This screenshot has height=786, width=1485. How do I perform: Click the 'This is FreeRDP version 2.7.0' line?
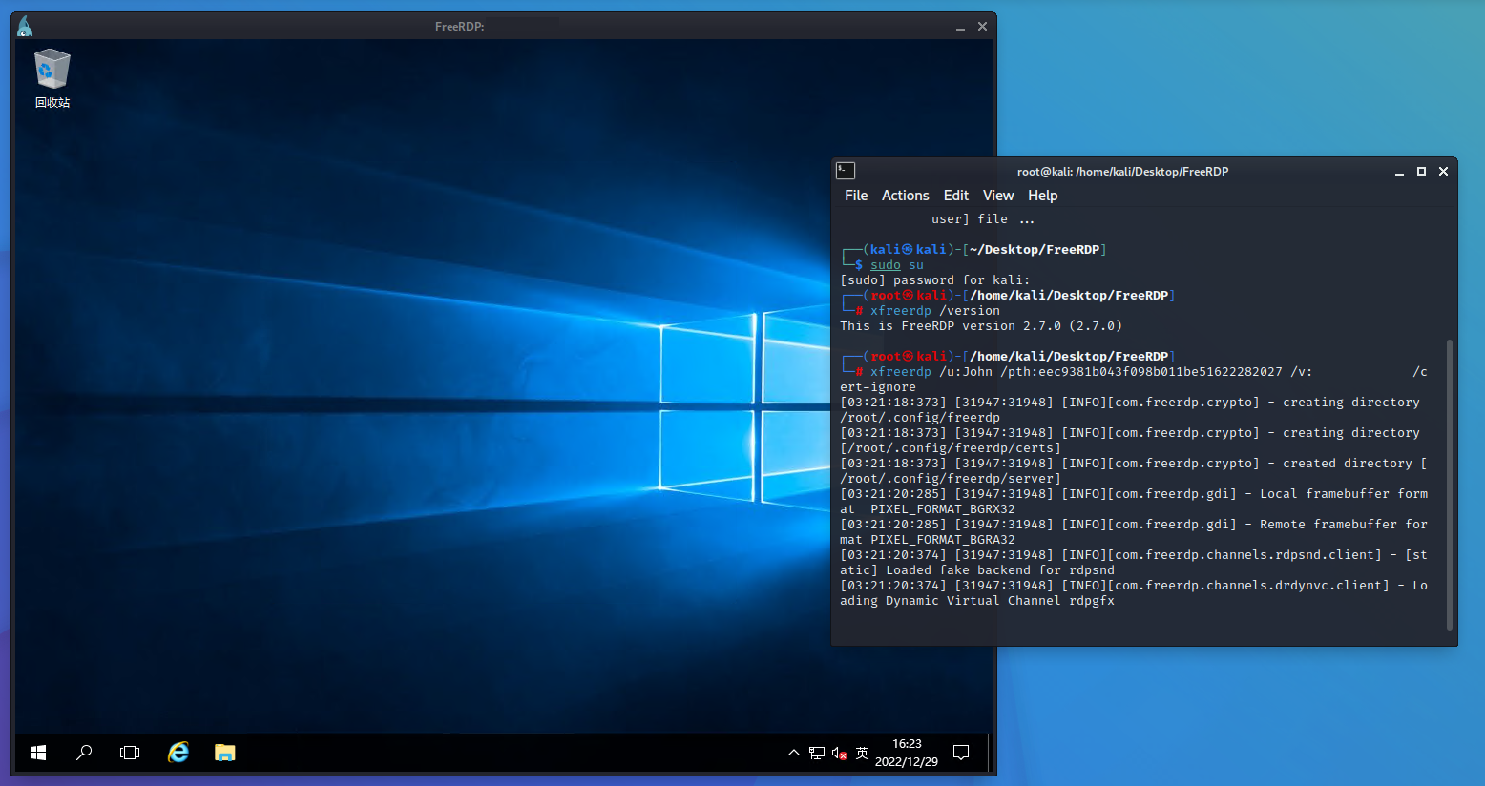(981, 326)
